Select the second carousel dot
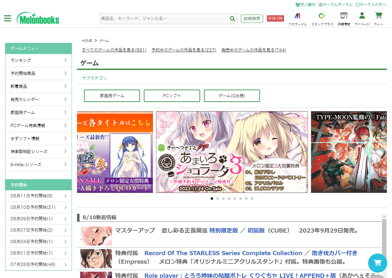This screenshot has width=392, height=278. coord(218,199)
